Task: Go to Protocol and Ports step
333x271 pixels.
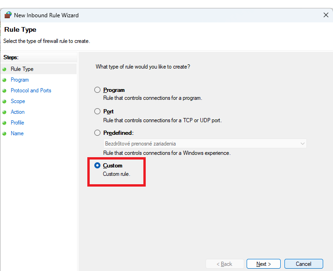Action: 31,90
